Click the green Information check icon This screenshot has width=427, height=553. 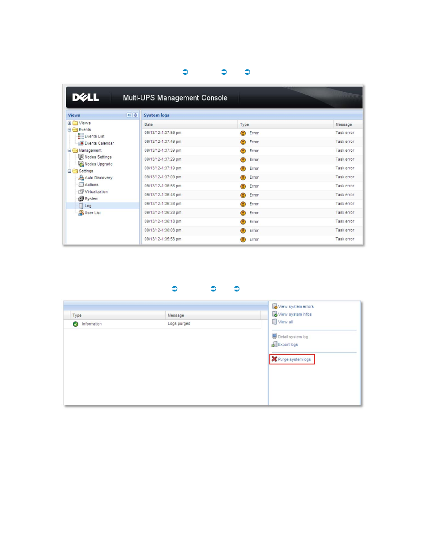coord(76,324)
